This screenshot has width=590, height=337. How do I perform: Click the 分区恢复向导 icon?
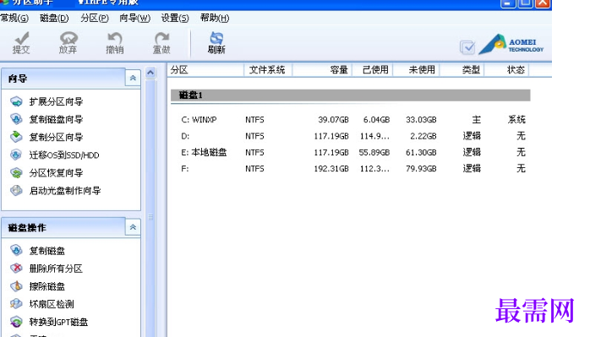pyautogui.click(x=17, y=172)
